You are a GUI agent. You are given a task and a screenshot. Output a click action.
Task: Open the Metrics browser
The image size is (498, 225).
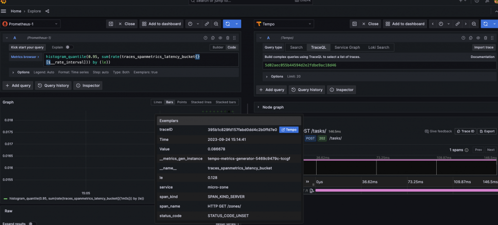point(25,56)
